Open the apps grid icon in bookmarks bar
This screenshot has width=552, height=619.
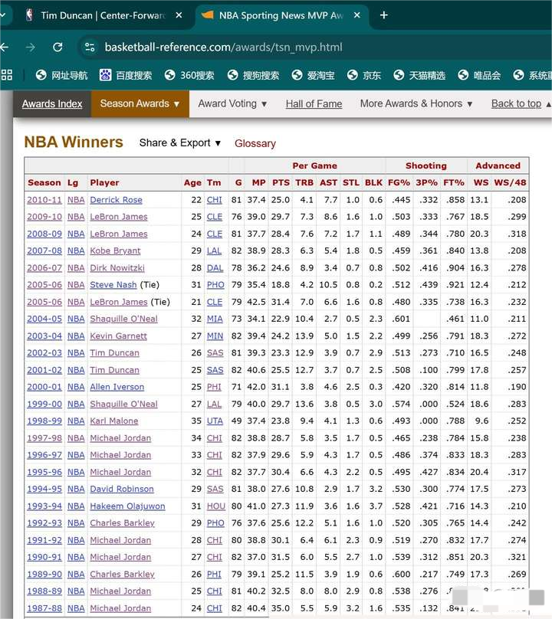click(7, 75)
